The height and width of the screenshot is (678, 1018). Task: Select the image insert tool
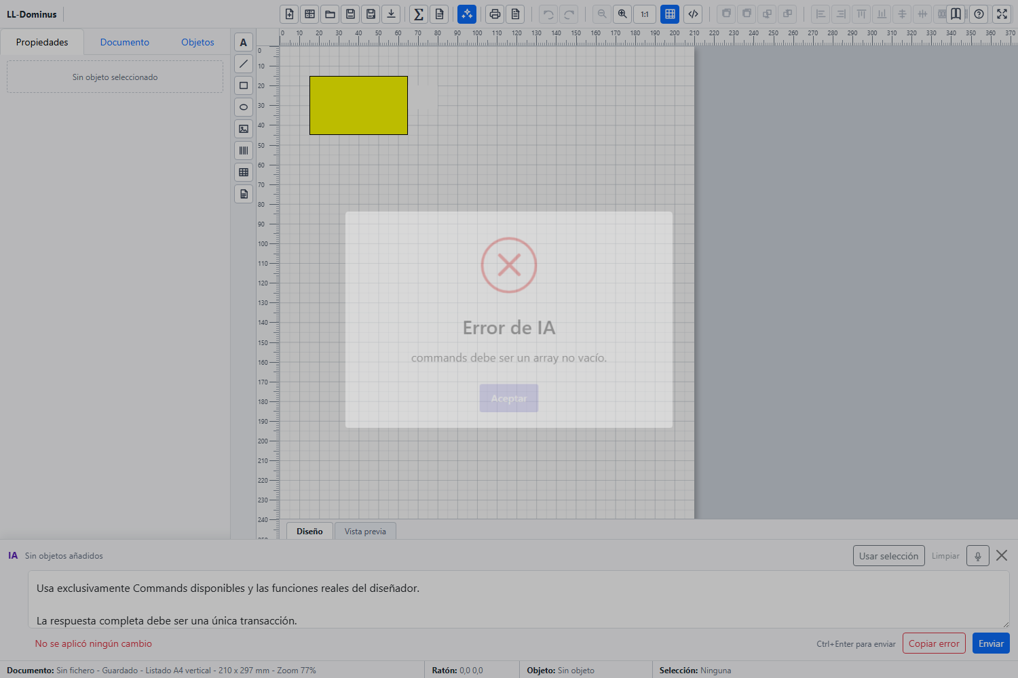click(244, 129)
